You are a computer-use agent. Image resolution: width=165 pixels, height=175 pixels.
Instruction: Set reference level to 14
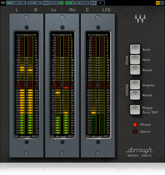pyautogui.click(x=51, y=3)
